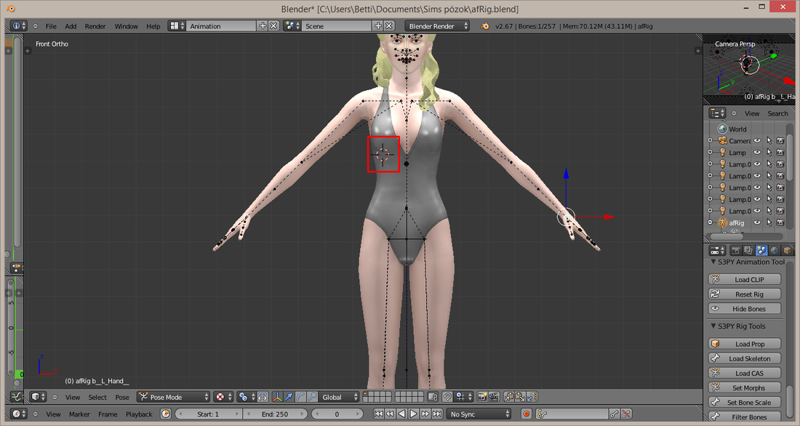This screenshot has height=426, width=800.
Task: Open the Blender Render engine dropdown
Action: (437, 26)
